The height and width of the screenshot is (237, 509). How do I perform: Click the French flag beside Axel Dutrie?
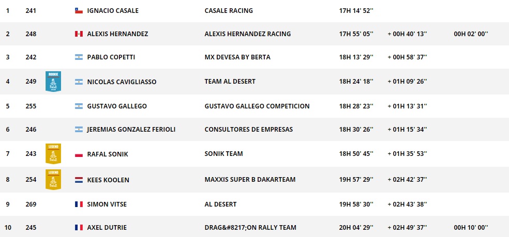click(x=79, y=228)
